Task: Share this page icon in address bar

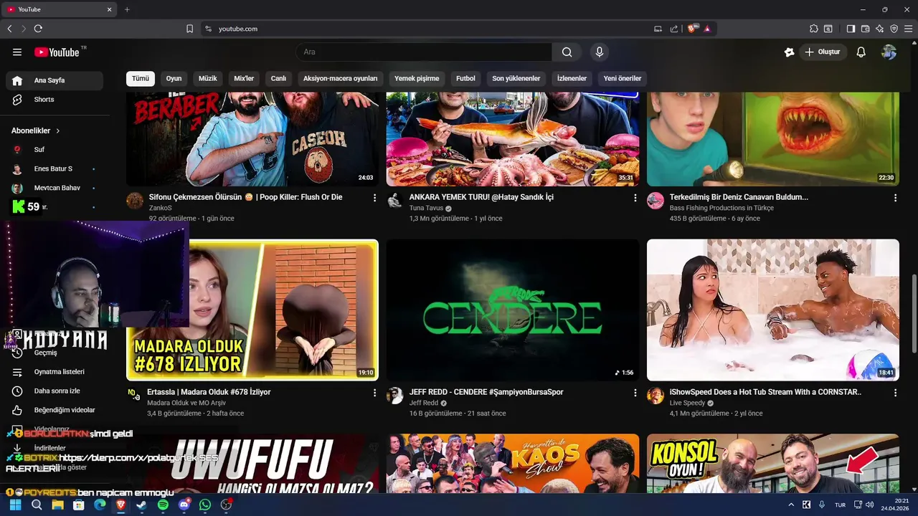Action: click(674, 29)
